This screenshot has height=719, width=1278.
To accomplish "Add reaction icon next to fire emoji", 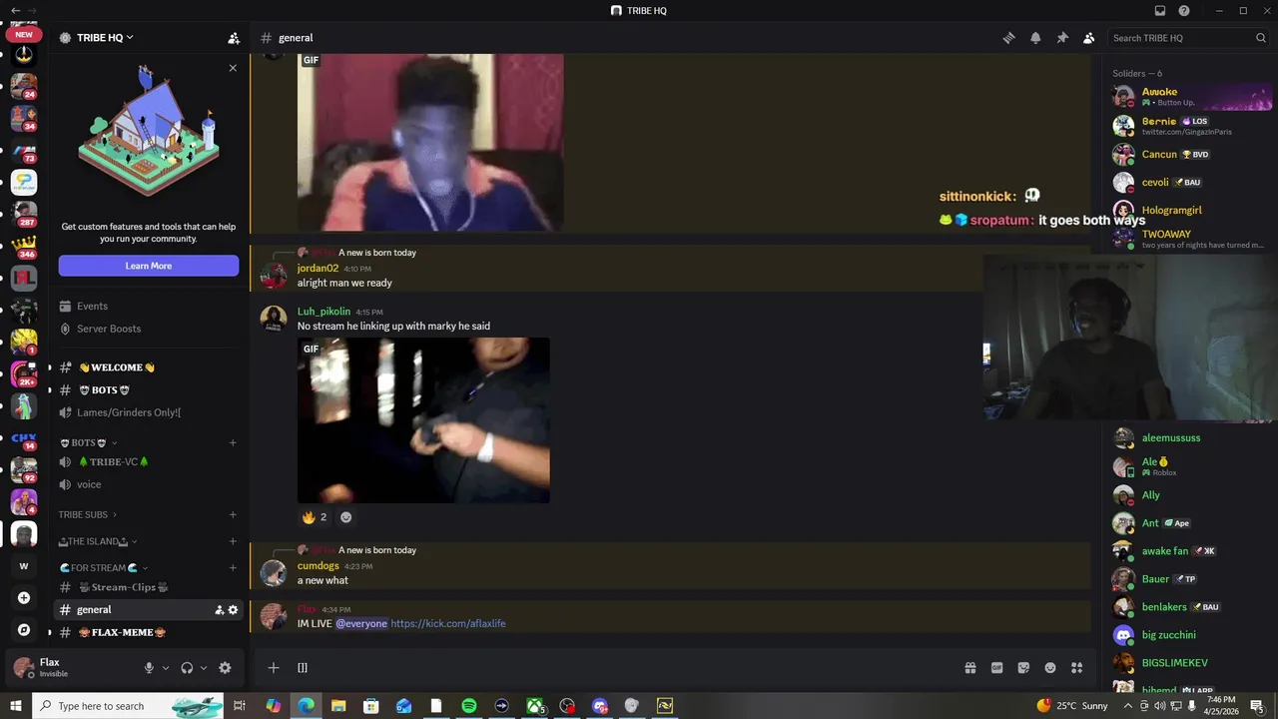I will click(346, 517).
